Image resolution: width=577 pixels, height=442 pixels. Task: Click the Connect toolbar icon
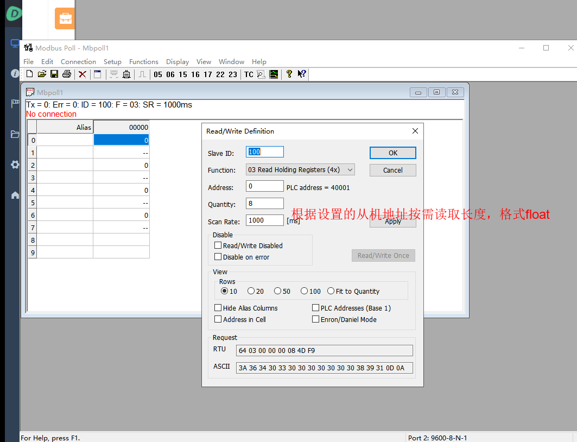[114, 74]
